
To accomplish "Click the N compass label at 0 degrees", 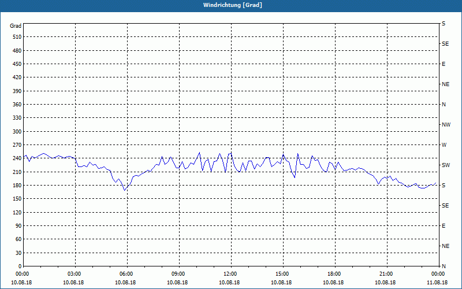I will tap(444, 266).
